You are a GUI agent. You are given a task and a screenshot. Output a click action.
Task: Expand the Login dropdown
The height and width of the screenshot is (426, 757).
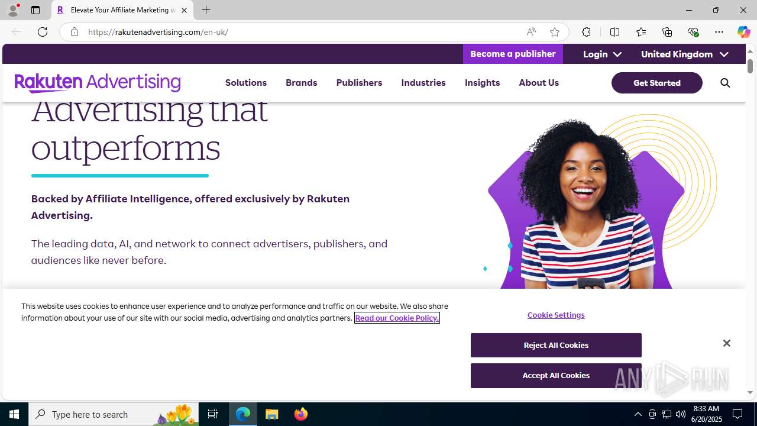(602, 54)
